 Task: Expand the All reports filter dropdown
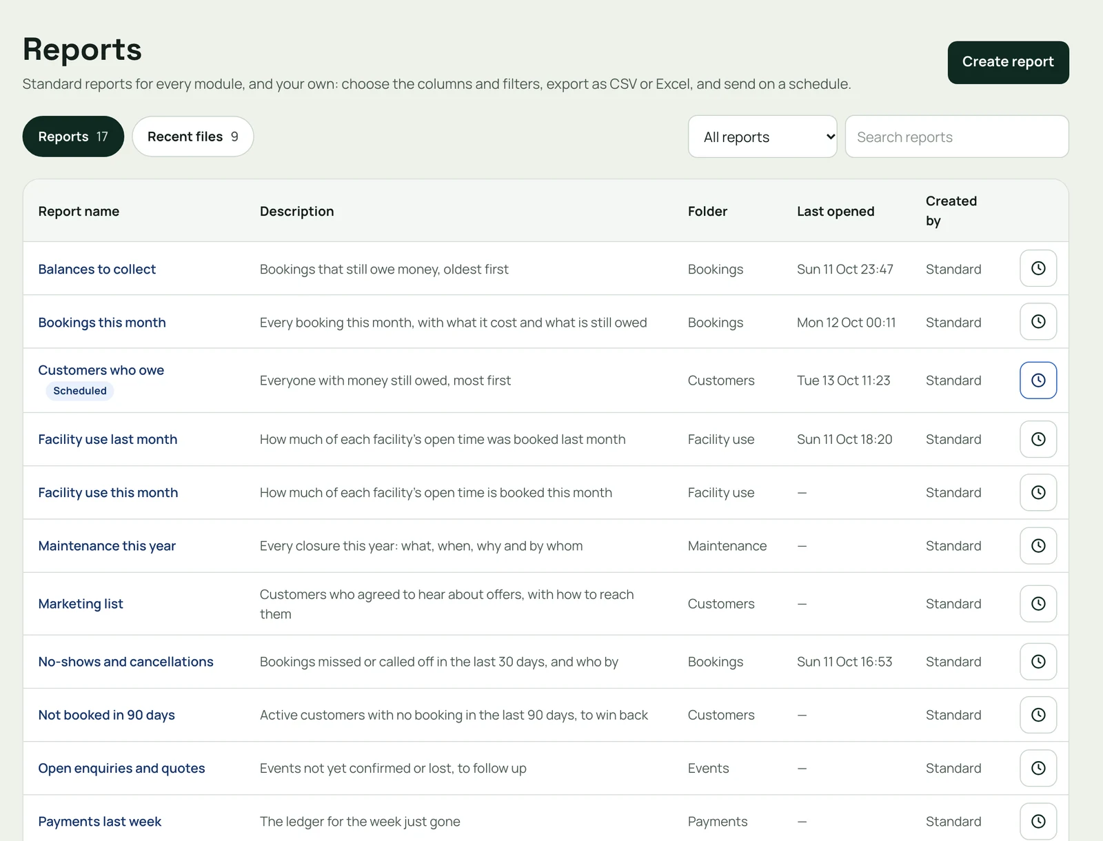pyautogui.click(x=762, y=136)
